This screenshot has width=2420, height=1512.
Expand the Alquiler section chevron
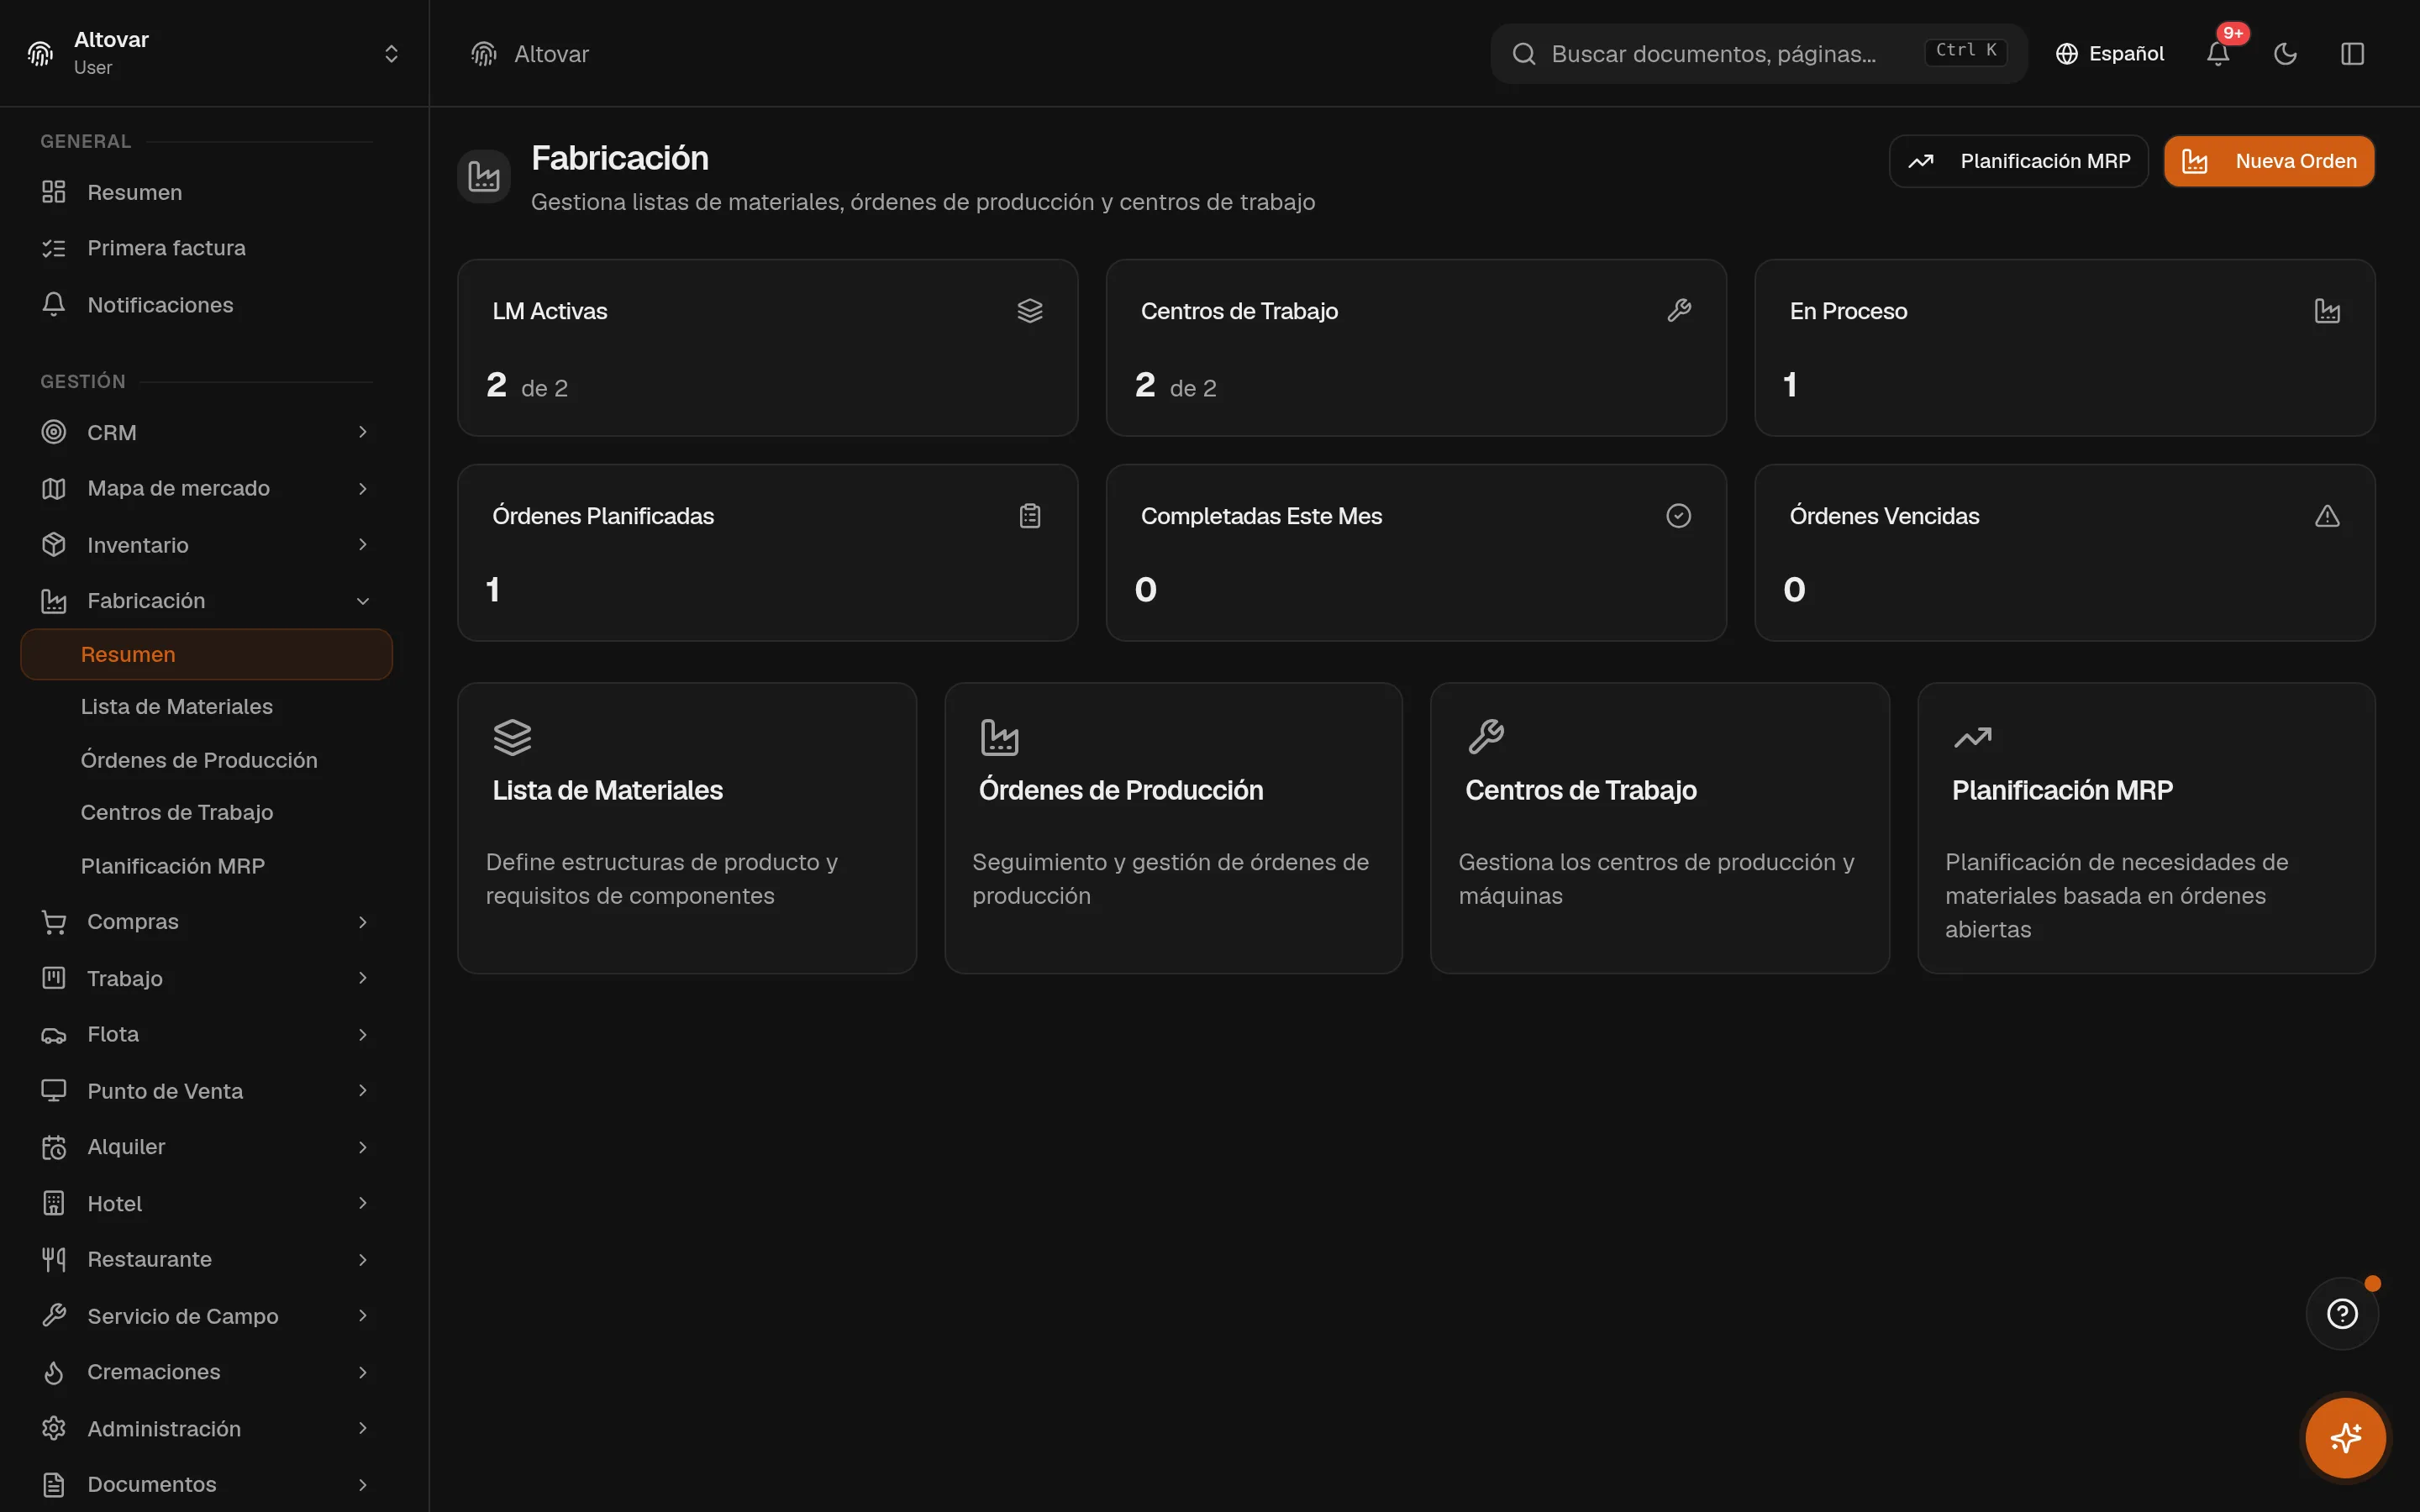click(363, 1147)
